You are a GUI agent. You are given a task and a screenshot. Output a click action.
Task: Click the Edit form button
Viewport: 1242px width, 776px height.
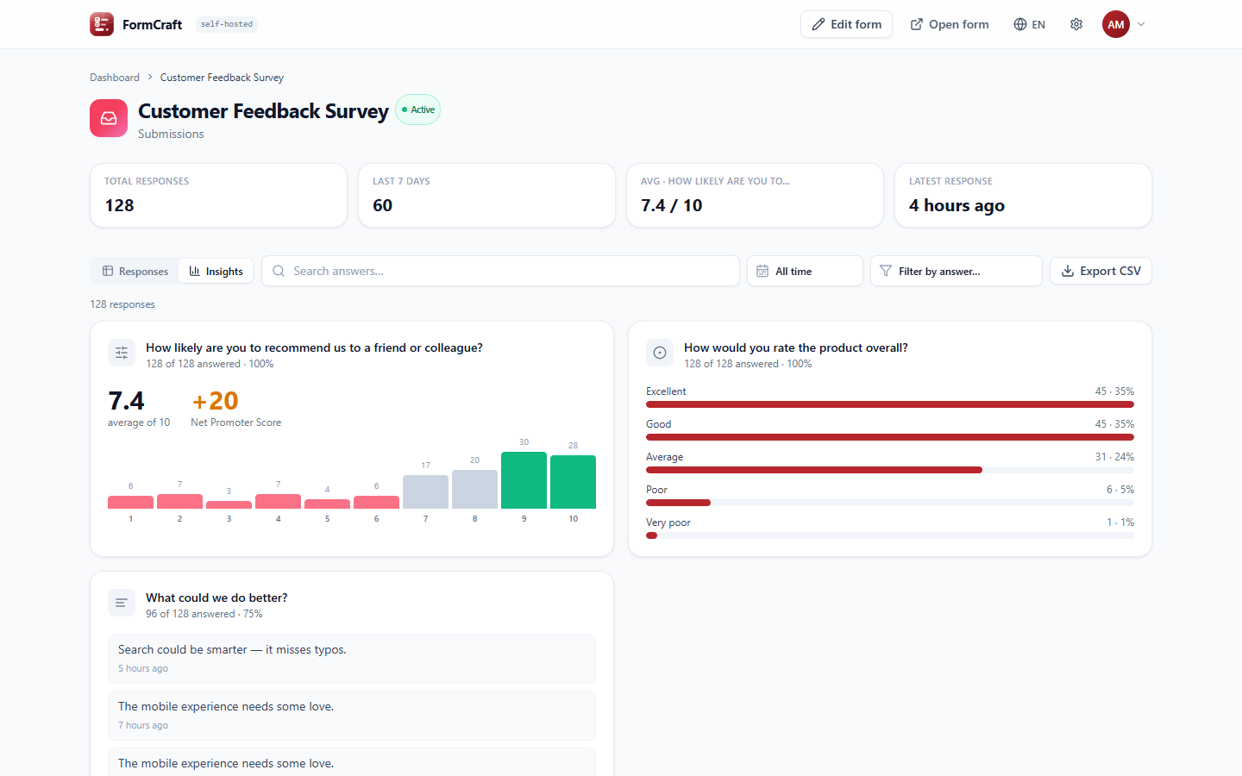846,24
